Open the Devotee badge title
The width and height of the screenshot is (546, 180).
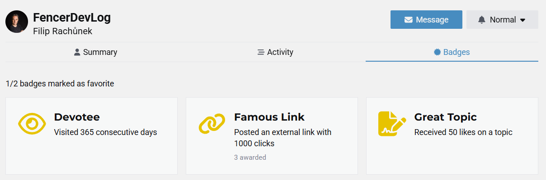(x=77, y=117)
